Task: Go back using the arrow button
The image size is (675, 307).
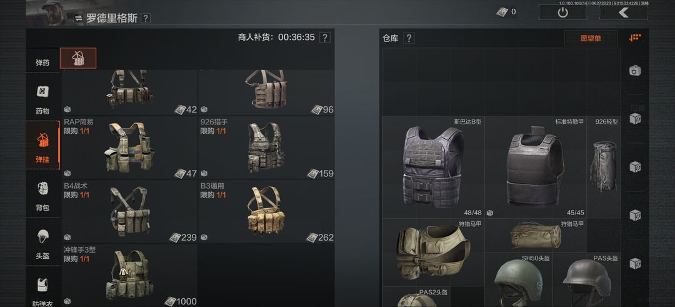Action: click(623, 12)
